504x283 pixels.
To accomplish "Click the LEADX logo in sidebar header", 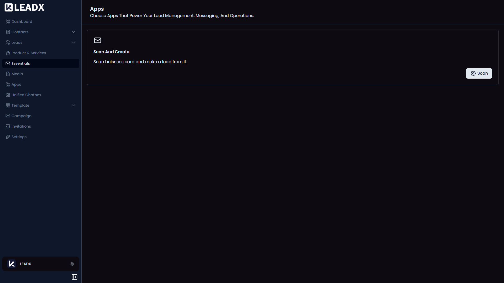I will (24, 7).
